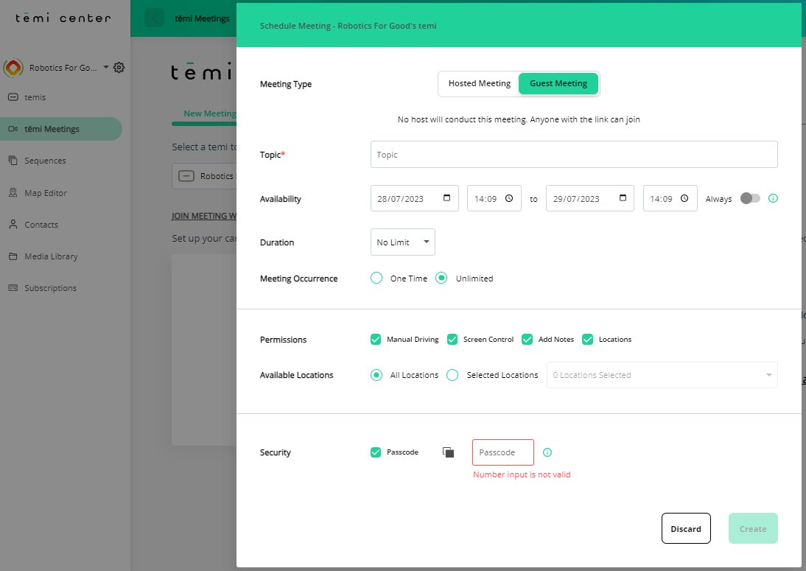Click the Discard button
The width and height of the screenshot is (806, 571).
coord(686,528)
